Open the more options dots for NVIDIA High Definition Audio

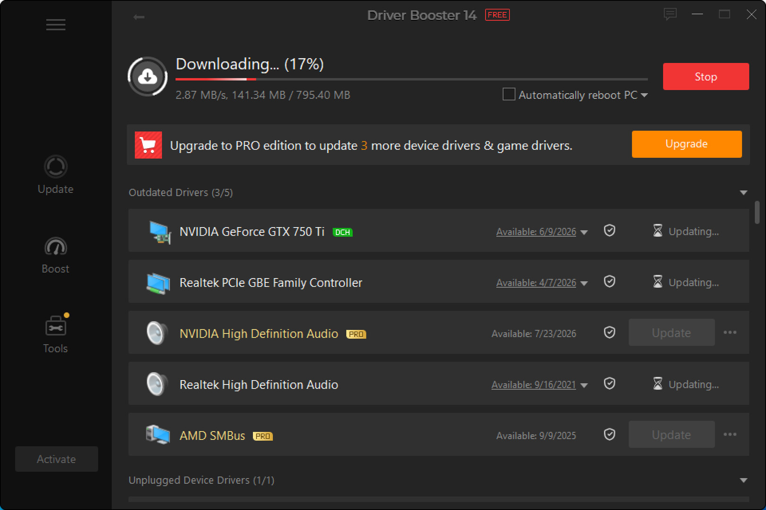tap(730, 332)
